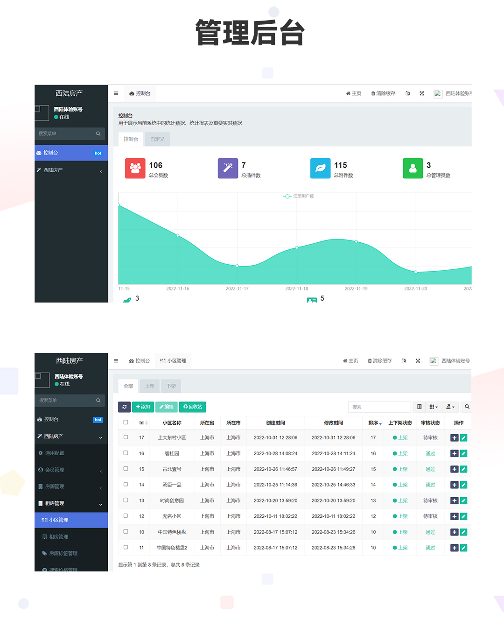The height and width of the screenshot is (620, 504).
Task: Click the green 添加 button
Action: tap(143, 407)
